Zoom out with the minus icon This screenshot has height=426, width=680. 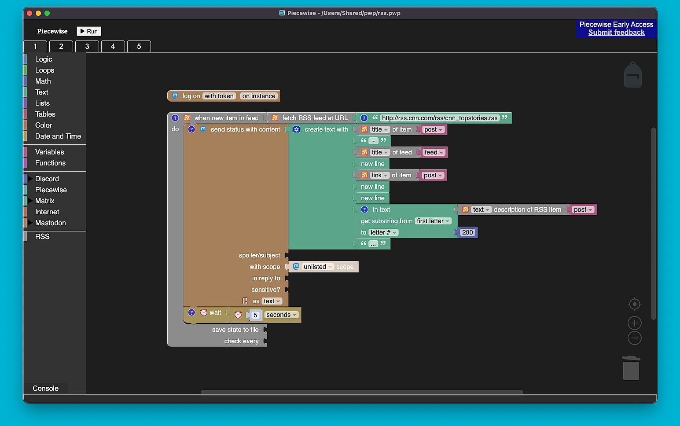pos(634,338)
